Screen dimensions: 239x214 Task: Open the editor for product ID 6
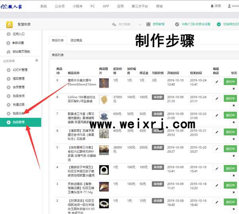217,132
